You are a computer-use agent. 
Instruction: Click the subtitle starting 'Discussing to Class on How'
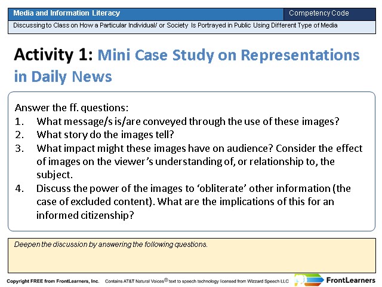pyautogui.click(x=175, y=25)
